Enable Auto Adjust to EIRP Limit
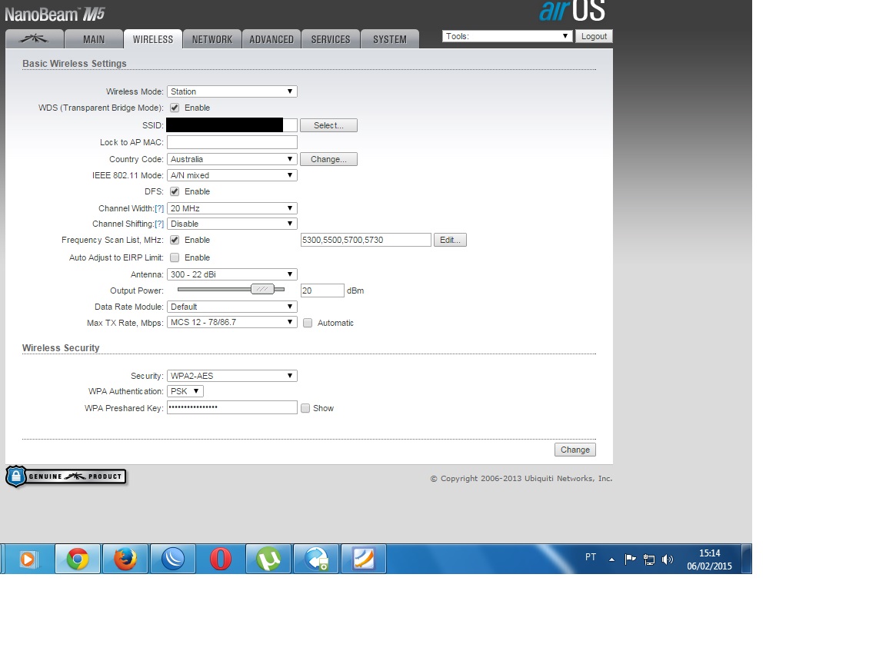Viewport: 886px width, 664px height. [175, 257]
